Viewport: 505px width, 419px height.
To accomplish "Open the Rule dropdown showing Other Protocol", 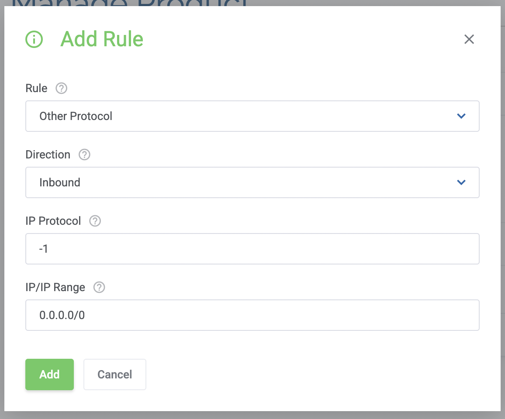I will click(245, 116).
